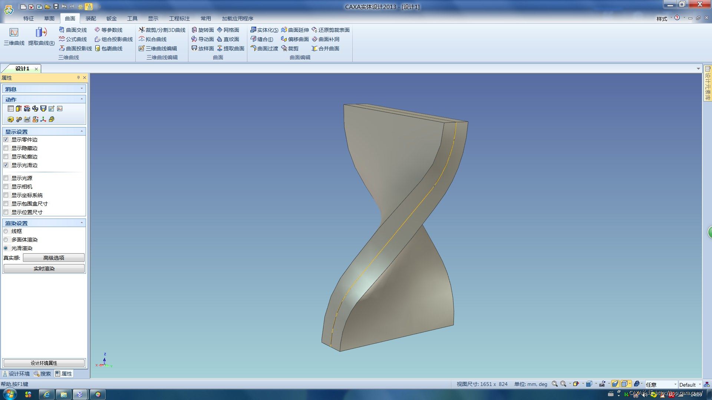Apply the 实体化(S) solidify command

tap(264, 30)
